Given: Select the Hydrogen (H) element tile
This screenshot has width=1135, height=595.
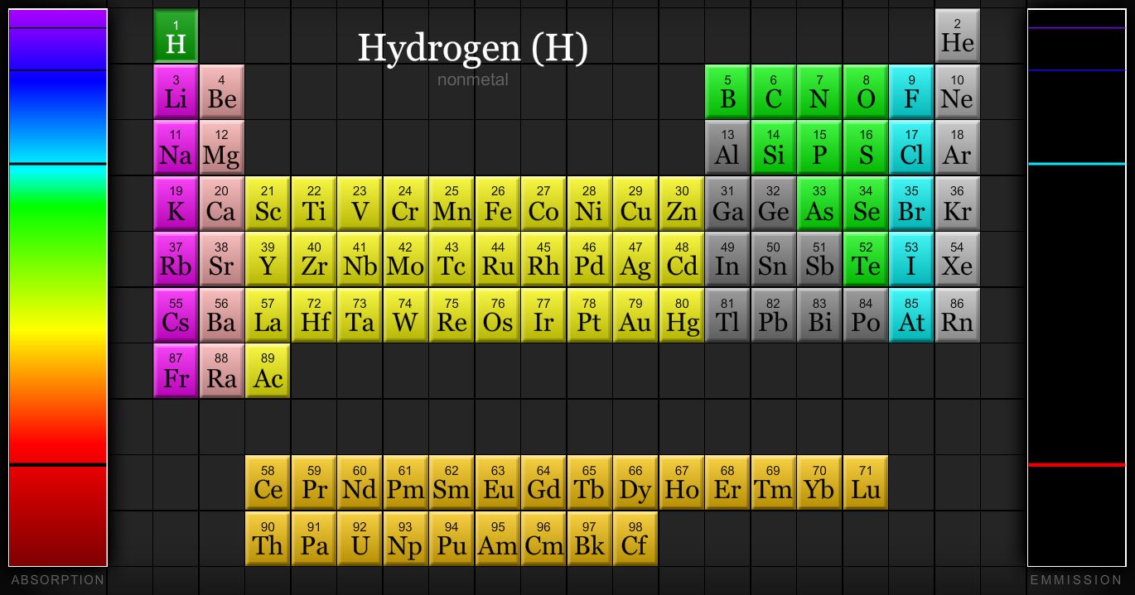Looking at the screenshot, I should 176,36.
